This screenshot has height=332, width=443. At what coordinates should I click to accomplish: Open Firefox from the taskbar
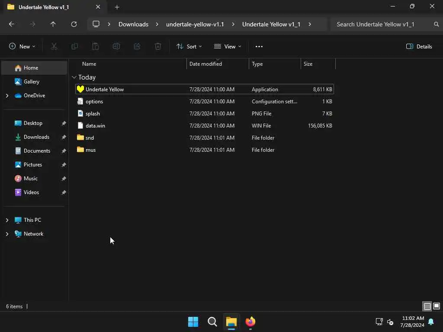coord(250,322)
